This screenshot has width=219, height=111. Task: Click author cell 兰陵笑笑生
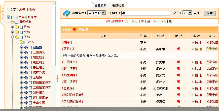(x=160, y=89)
